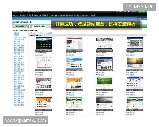Jump to the last page link 最后页

tap(50, 33)
